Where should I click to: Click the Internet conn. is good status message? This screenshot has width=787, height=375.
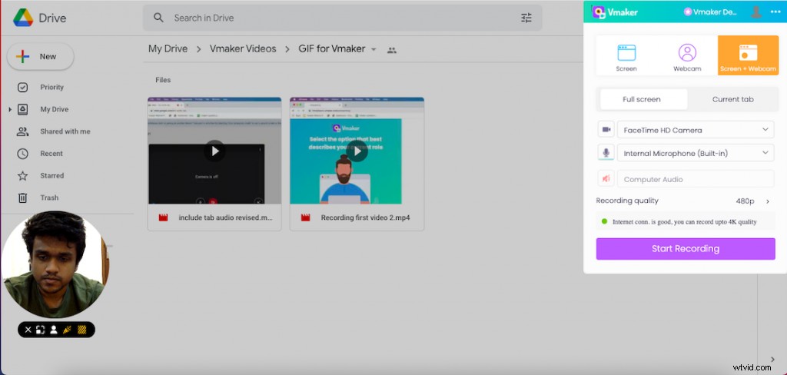(x=685, y=221)
